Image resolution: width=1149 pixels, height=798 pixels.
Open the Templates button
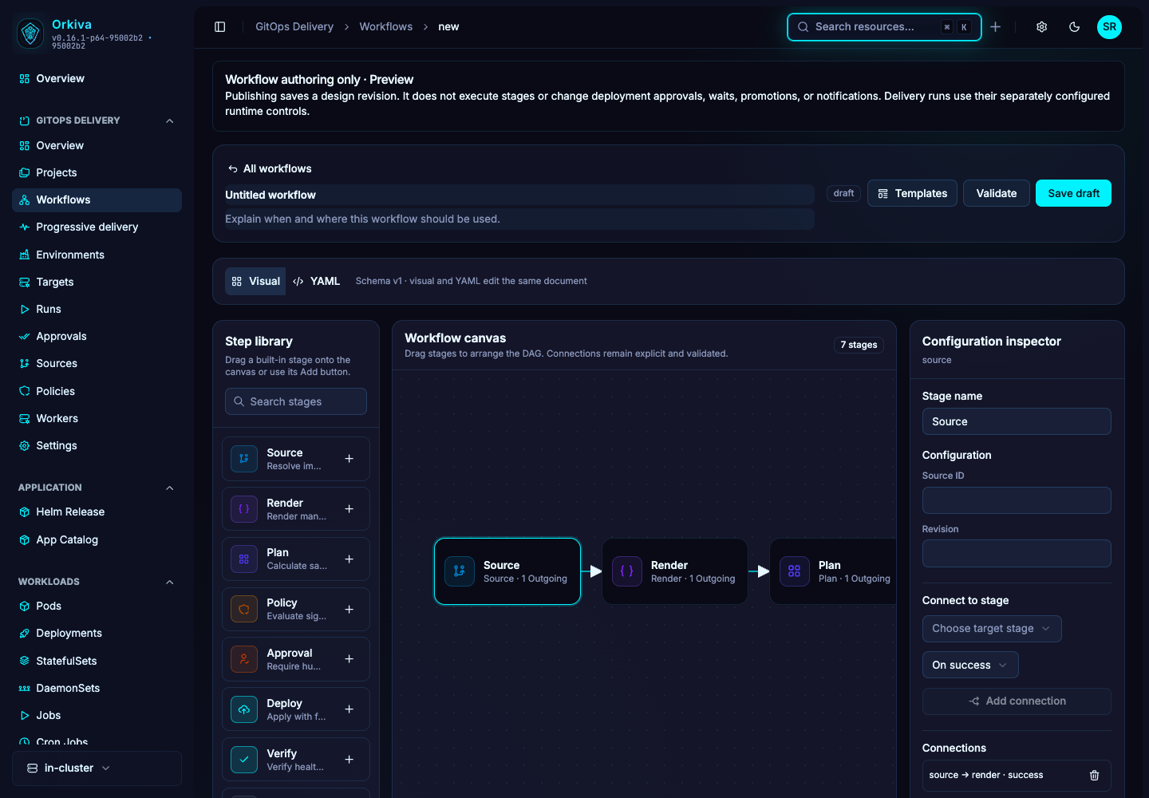coord(912,193)
